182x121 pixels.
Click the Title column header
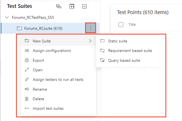[132, 24]
